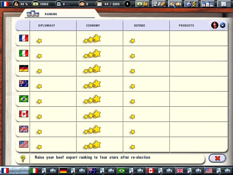Image resolution: width=233 pixels, height=175 pixels.
Task: Open the diplomacy handshake screen
Action: [x=175, y=4]
